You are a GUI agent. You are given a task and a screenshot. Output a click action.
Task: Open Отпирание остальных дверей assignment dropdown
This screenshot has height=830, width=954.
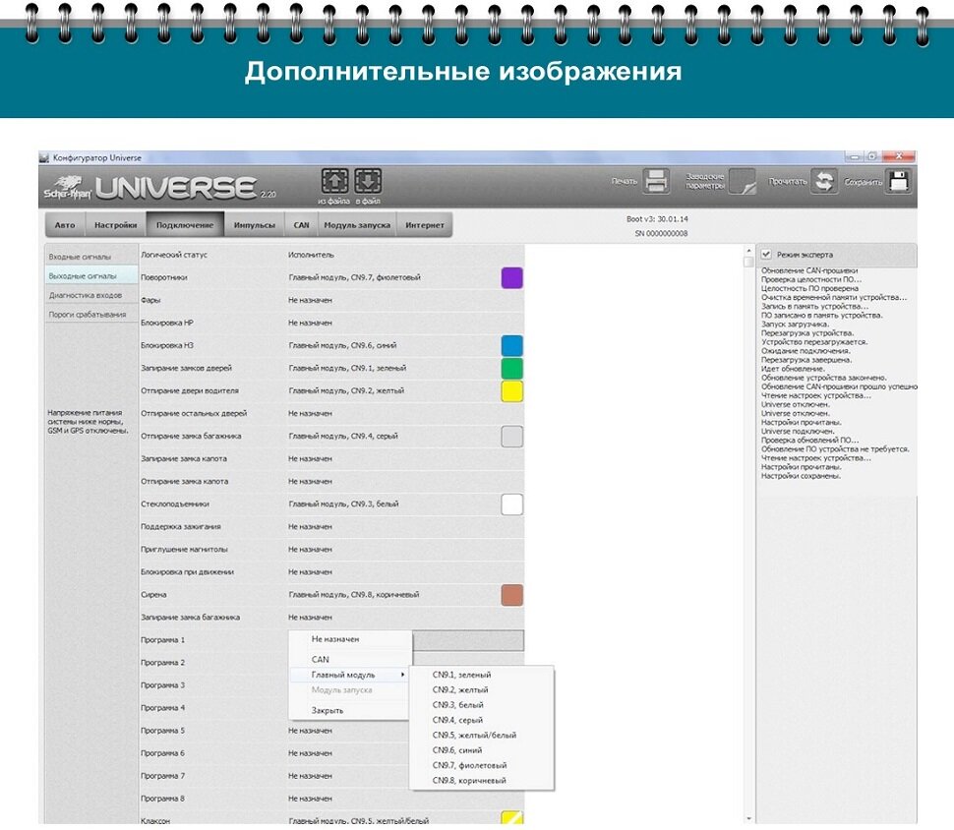(404, 414)
